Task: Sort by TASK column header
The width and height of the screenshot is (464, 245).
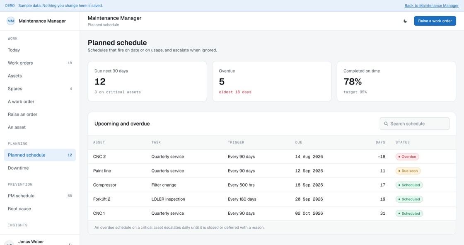Action: [x=156, y=143]
